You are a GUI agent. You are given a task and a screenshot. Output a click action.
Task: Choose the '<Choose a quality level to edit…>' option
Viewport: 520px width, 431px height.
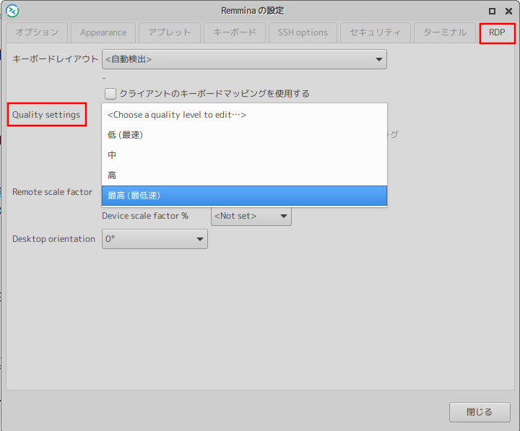click(244, 115)
